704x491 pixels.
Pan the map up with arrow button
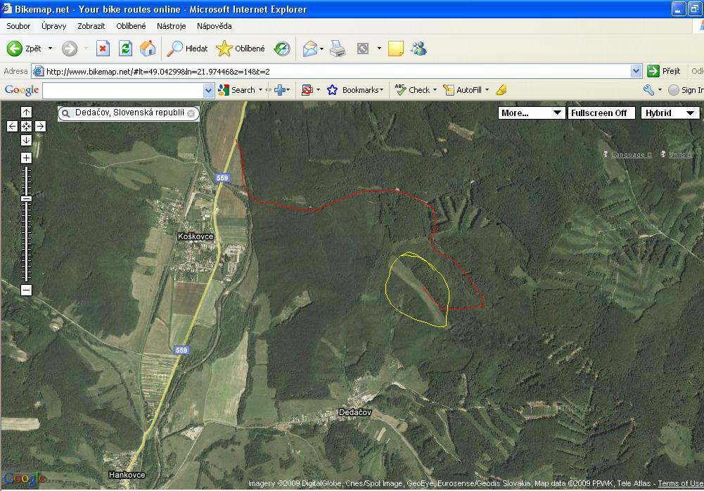coord(26,112)
